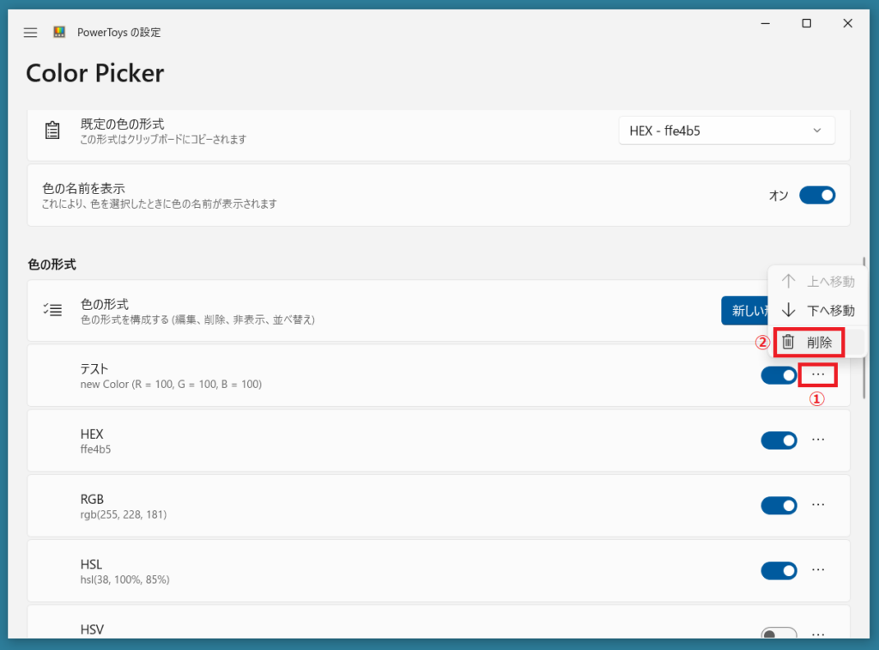The image size is (879, 650).
Task: Click the checklist icon beside 色の形式
Action: coord(52,310)
